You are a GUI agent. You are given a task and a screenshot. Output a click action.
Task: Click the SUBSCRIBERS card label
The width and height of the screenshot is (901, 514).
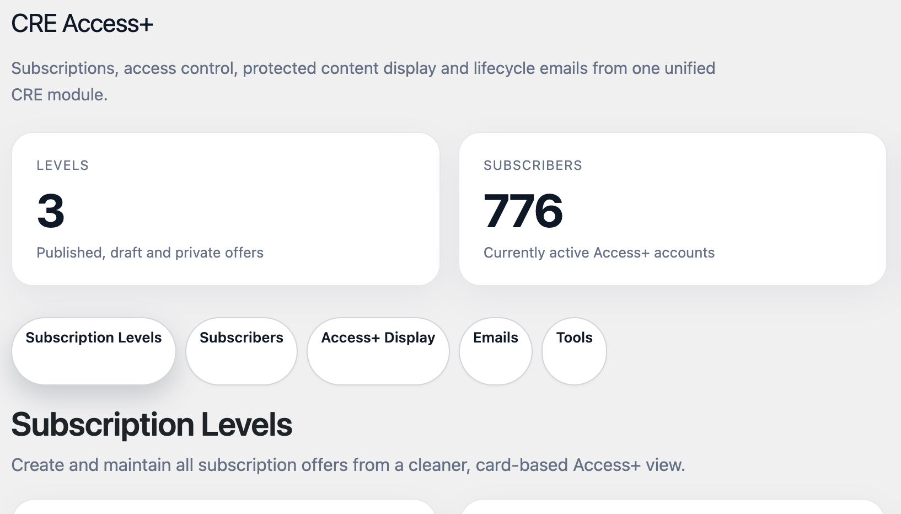pyautogui.click(x=533, y=165)
